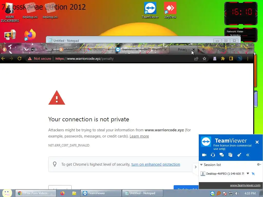Select the Firefox desktop shortcut

pyautogui.click(x=30, y=35)
